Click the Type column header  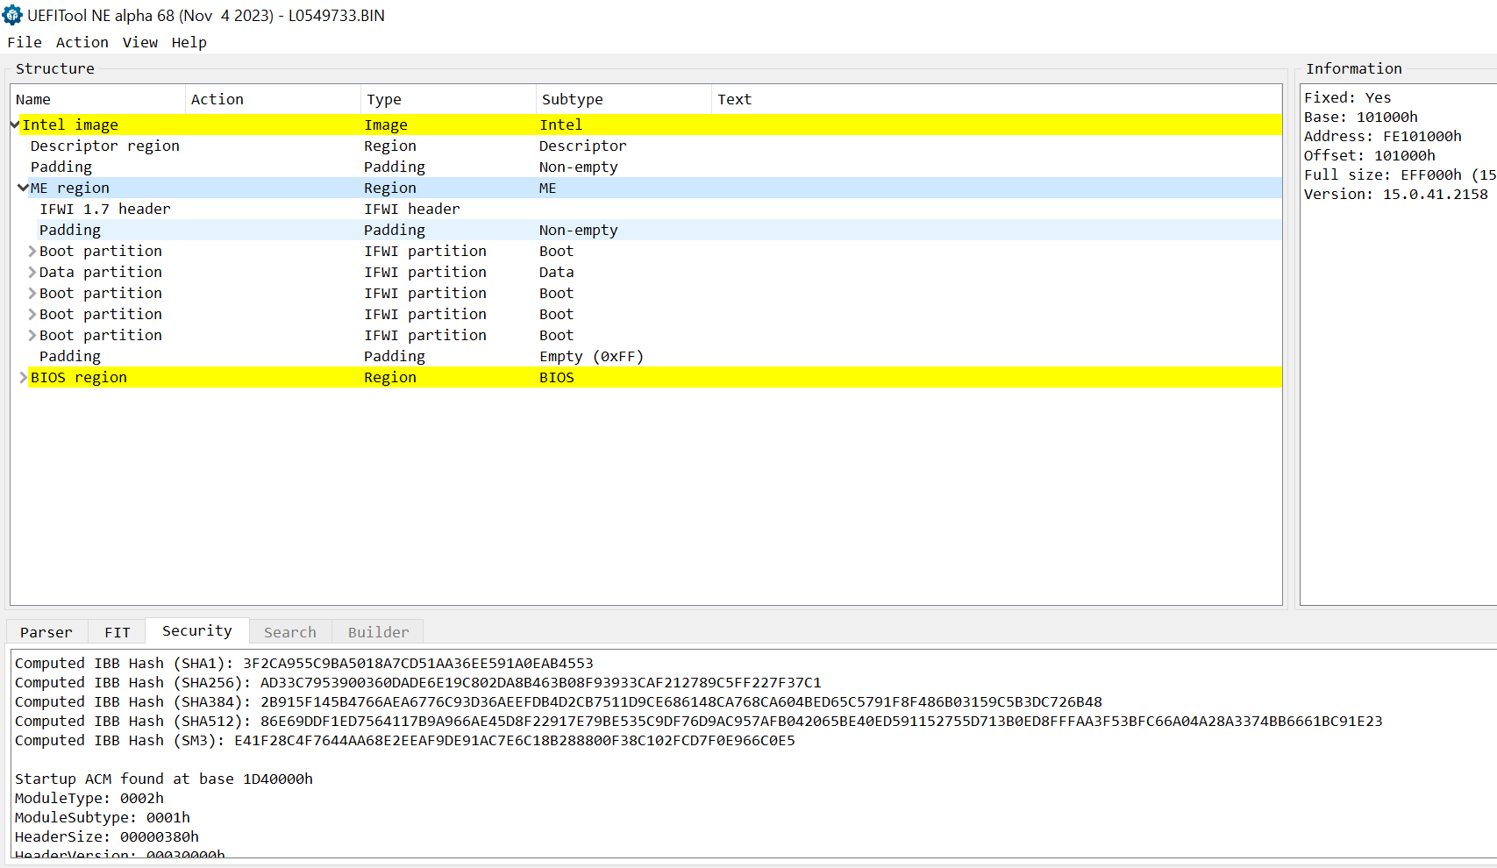pos(448,99)
